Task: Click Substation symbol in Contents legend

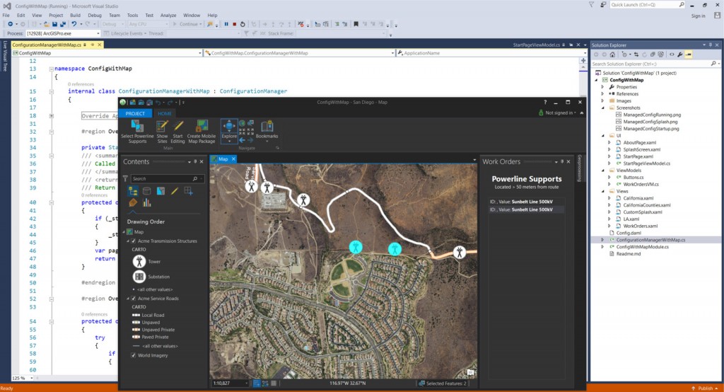Action: (139, 277)
